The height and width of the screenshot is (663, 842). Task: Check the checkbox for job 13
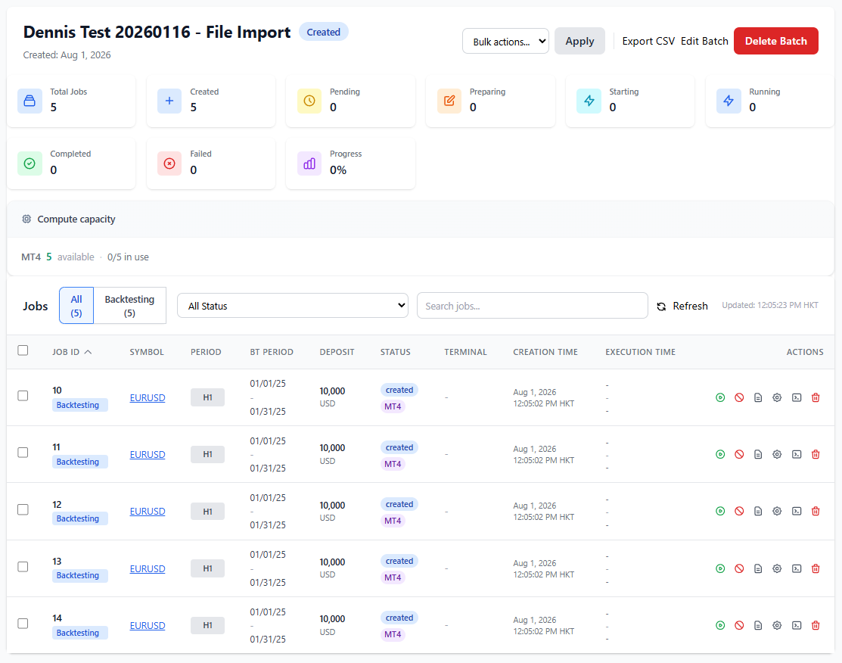coord(23,567)
